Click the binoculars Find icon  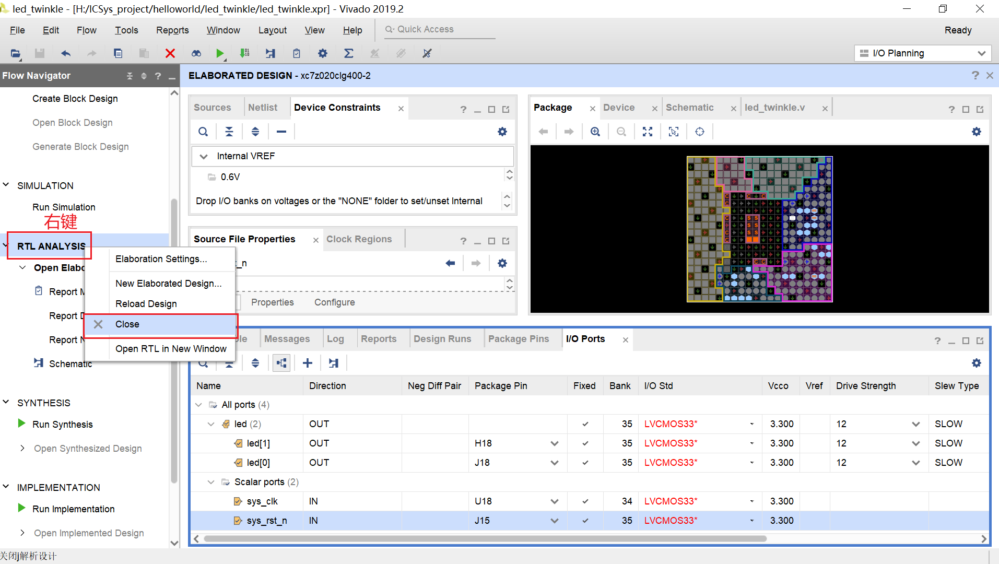(x=196, y=53)
